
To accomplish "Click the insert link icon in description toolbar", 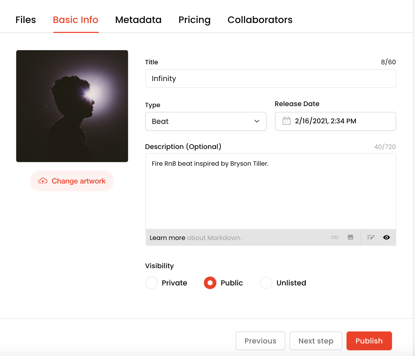I will [x=335, y=237].
